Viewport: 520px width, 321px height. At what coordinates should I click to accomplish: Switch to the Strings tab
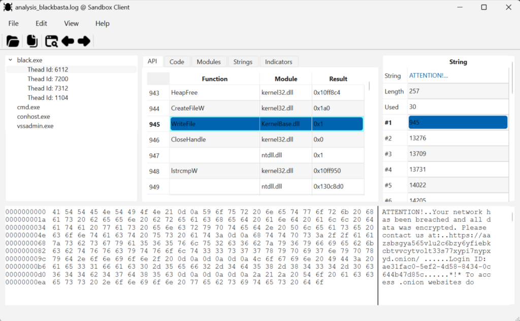(243, 62)
